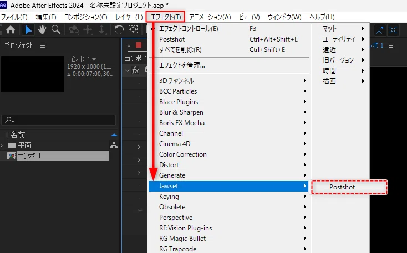Click the project search input field
The image size is (407, 253).
pos(59,120)
